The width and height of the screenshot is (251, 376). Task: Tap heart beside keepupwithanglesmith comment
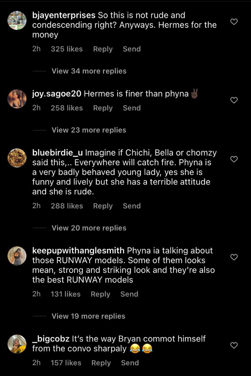(x=234, y=257)
